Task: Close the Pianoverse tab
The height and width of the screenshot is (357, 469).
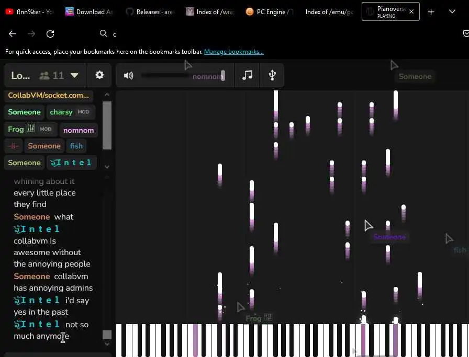Action: click(x=411, y=11)
